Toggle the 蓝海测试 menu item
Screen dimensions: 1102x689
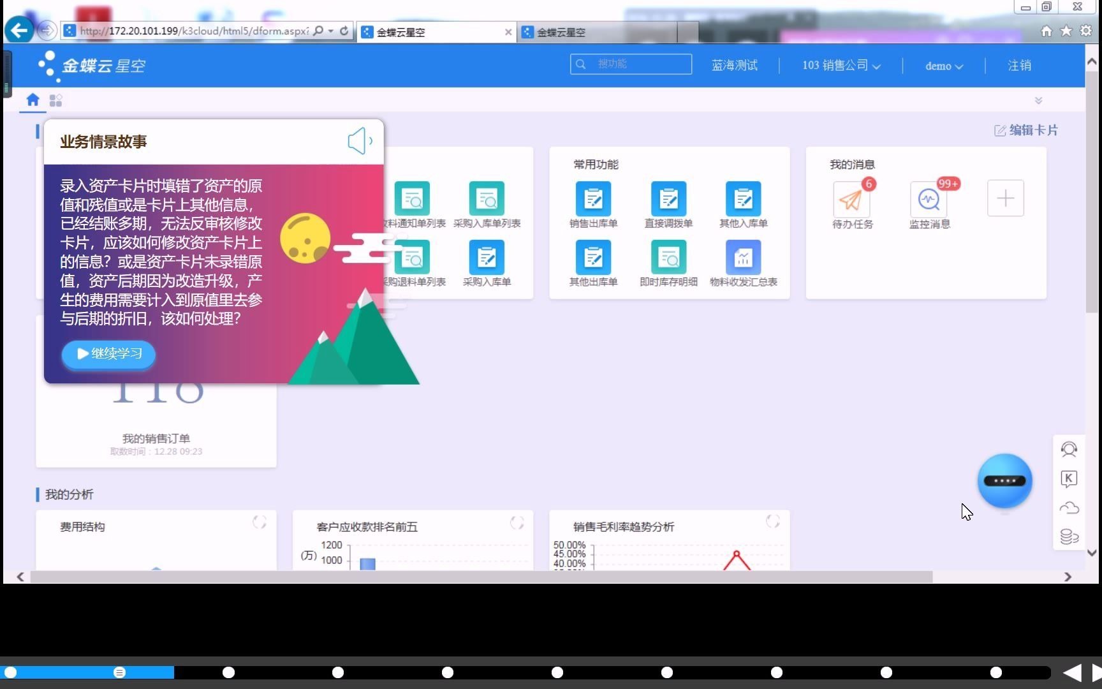[x=735, y=65]
